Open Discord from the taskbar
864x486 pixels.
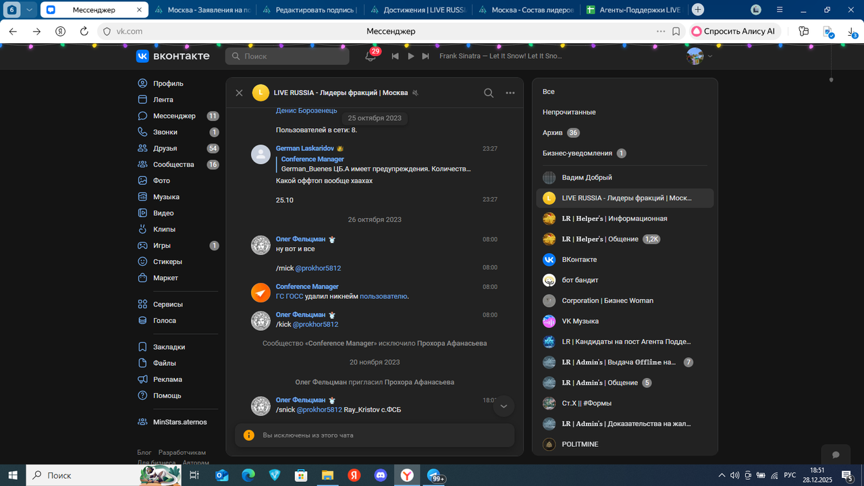click(380, 475)
